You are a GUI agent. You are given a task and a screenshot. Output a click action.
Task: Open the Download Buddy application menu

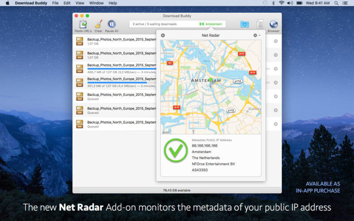[x=31, y=3]
